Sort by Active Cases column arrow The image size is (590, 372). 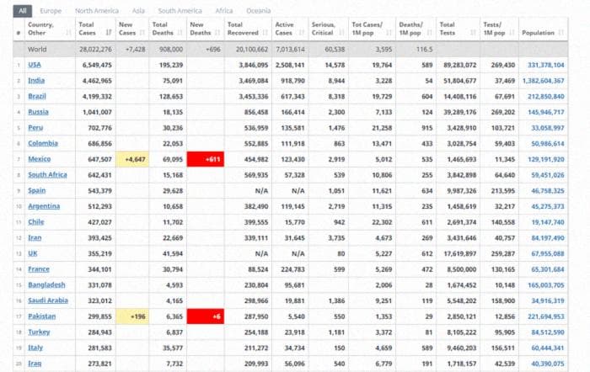pyautogui.click(x=302, y=33)
